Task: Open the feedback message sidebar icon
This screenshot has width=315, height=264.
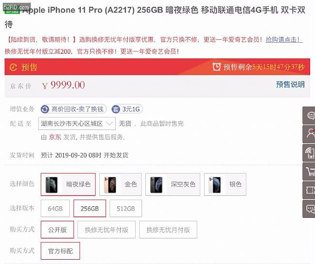Action: tap(309, 209)
